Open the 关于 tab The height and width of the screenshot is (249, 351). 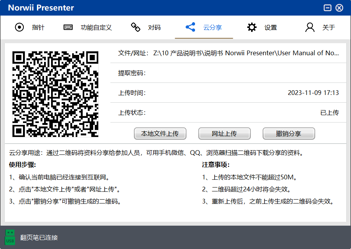pos(329,28)
